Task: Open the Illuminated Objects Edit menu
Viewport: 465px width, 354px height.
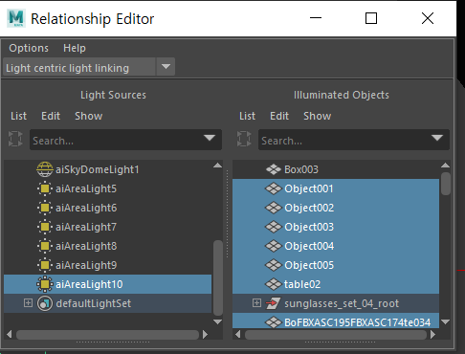Action: (279, 116)
